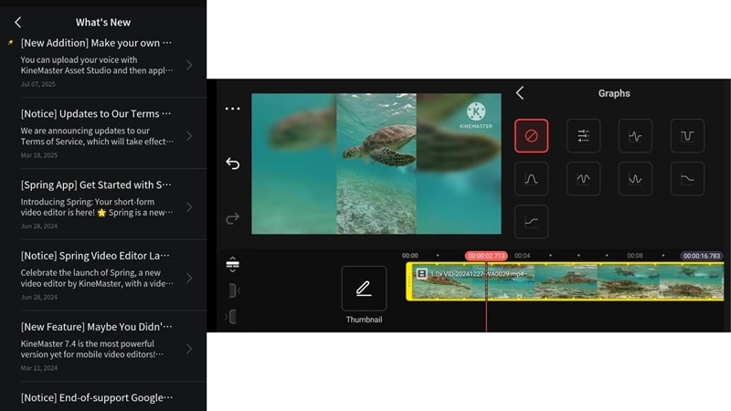Go back from What's New screen

click(x=17, y=22)
